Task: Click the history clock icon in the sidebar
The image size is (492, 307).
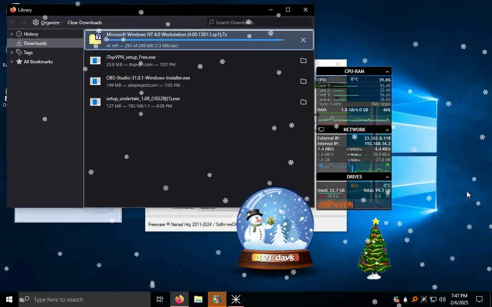Action: [19, 34]
